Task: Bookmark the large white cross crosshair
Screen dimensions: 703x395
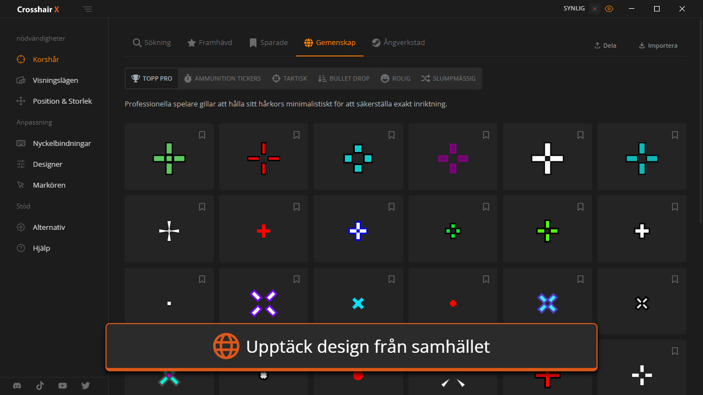Action: coord(581,135)
